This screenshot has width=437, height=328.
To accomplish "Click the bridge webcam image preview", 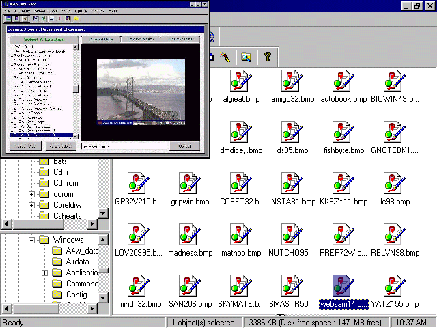I will click(x=141, y=93).
